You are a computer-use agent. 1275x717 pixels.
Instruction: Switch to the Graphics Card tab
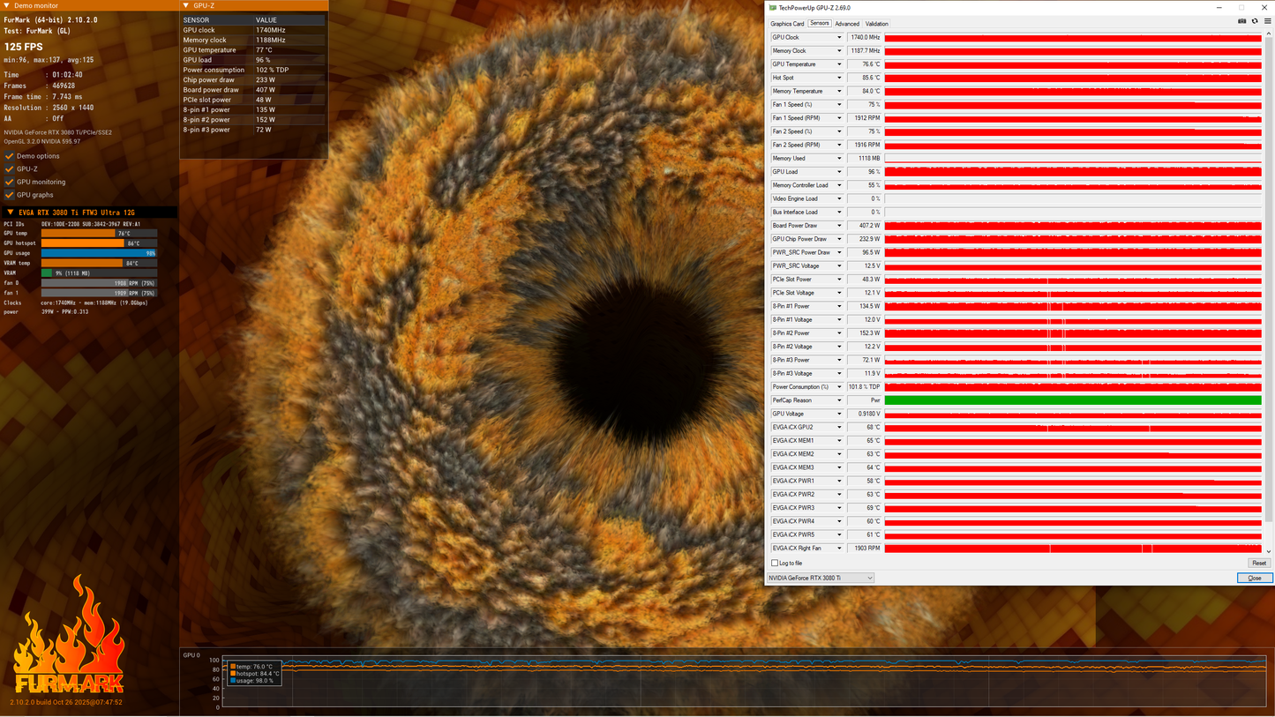tap(787, 24)
